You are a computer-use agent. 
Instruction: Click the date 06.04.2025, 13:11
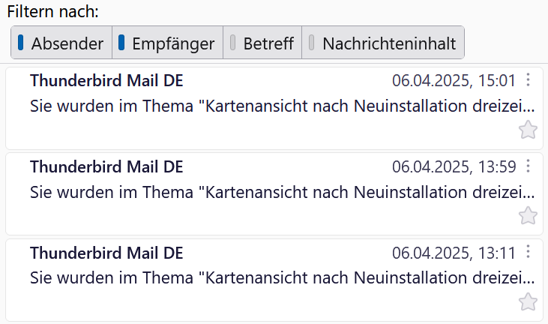(x=454, y=253)
